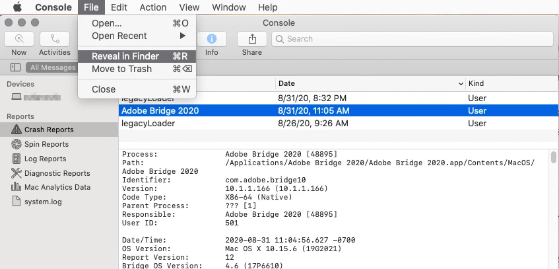Toggle the sidebar visibility icon
This screenshot has height=269, width=559.
(x=15, y=67)
